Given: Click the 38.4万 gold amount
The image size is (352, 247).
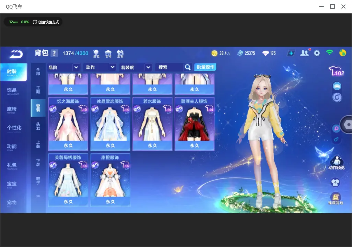Looking at the screenshot, I should pos(225,53).
